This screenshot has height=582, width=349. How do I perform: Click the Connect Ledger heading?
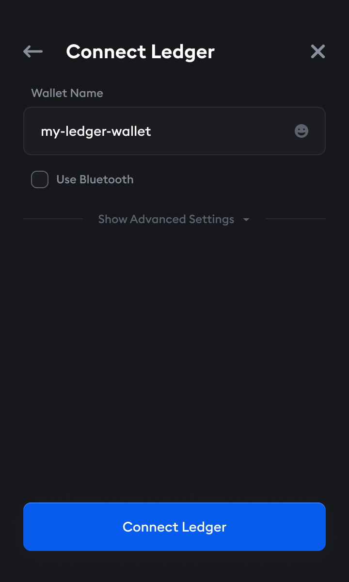pyautogui.click(x=140, y=51)
